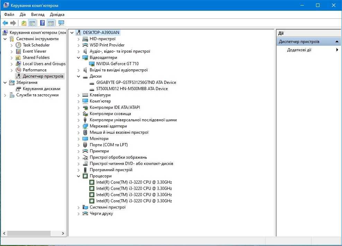The width and height of the screenshot is (342, 246).
Task: Select Вхідні та вихідні аудіопристрої
Action: tap(119, 70)
